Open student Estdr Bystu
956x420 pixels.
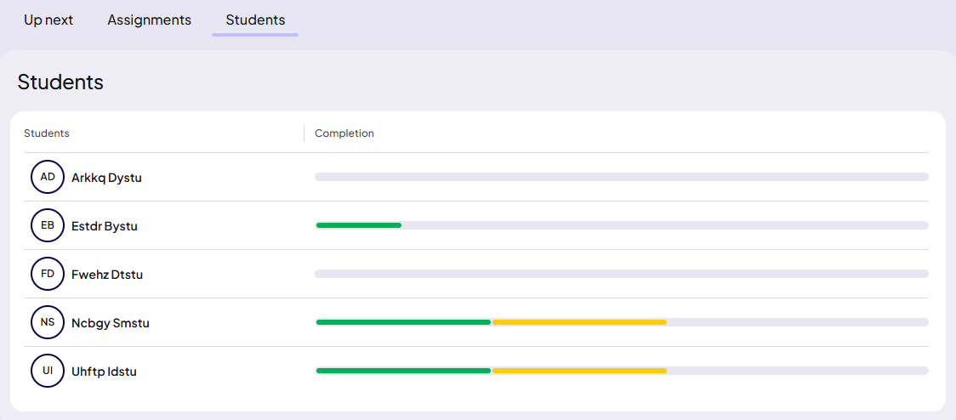click(105, 226)
